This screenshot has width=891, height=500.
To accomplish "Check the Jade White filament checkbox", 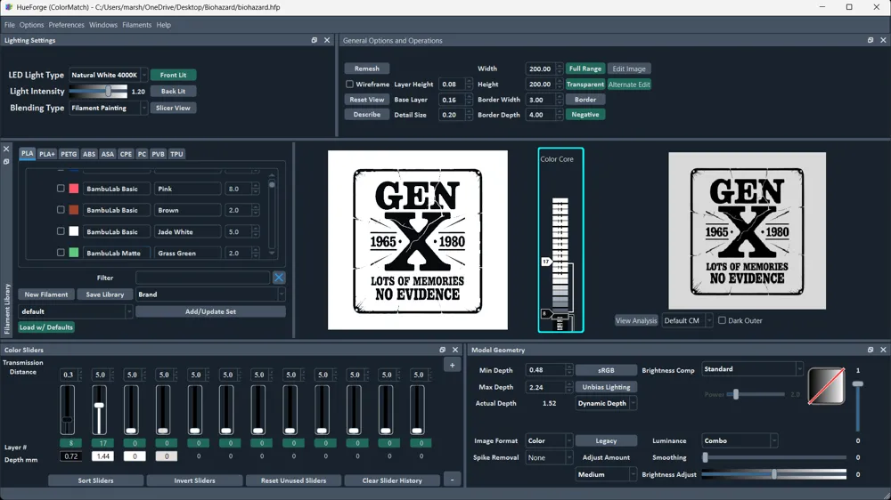I will pyautogui.click(x=61, y=231).
